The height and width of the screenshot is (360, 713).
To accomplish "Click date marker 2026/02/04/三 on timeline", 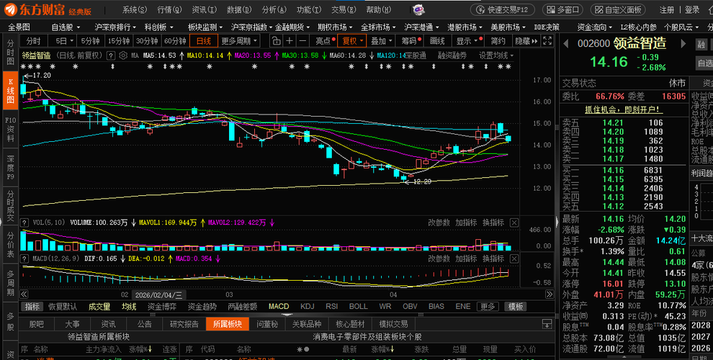I will tap(158, 294).
